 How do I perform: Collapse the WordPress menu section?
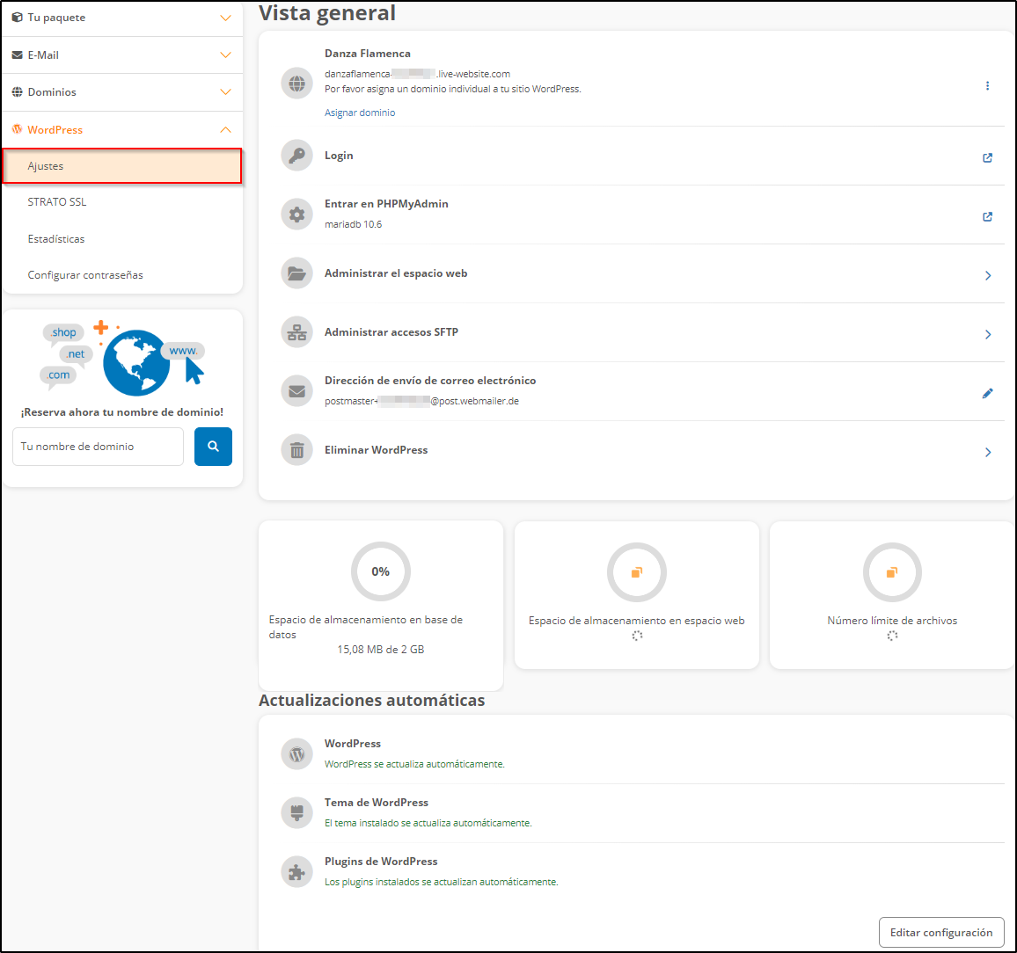(x=225, y=130)
